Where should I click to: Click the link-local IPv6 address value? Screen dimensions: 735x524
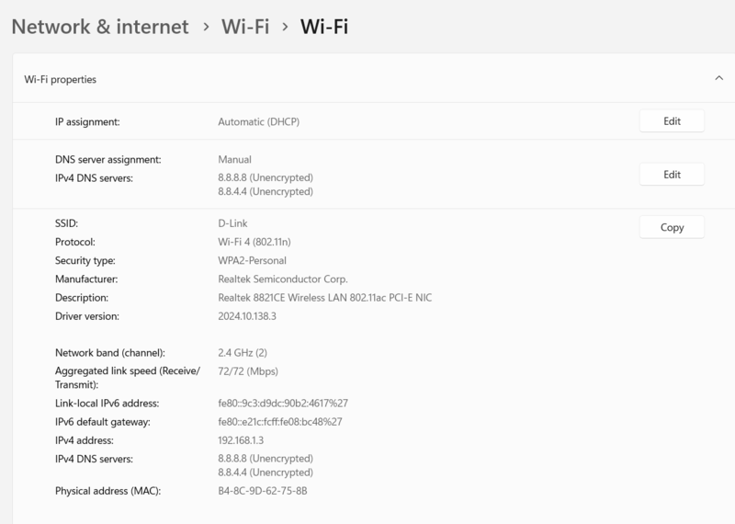282,404
